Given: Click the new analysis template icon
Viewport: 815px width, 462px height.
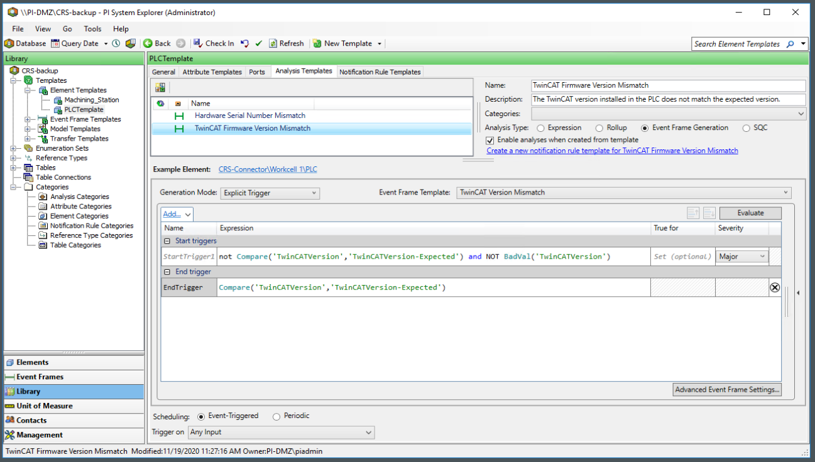Looking at the screenshot, I should coord(160,87).
